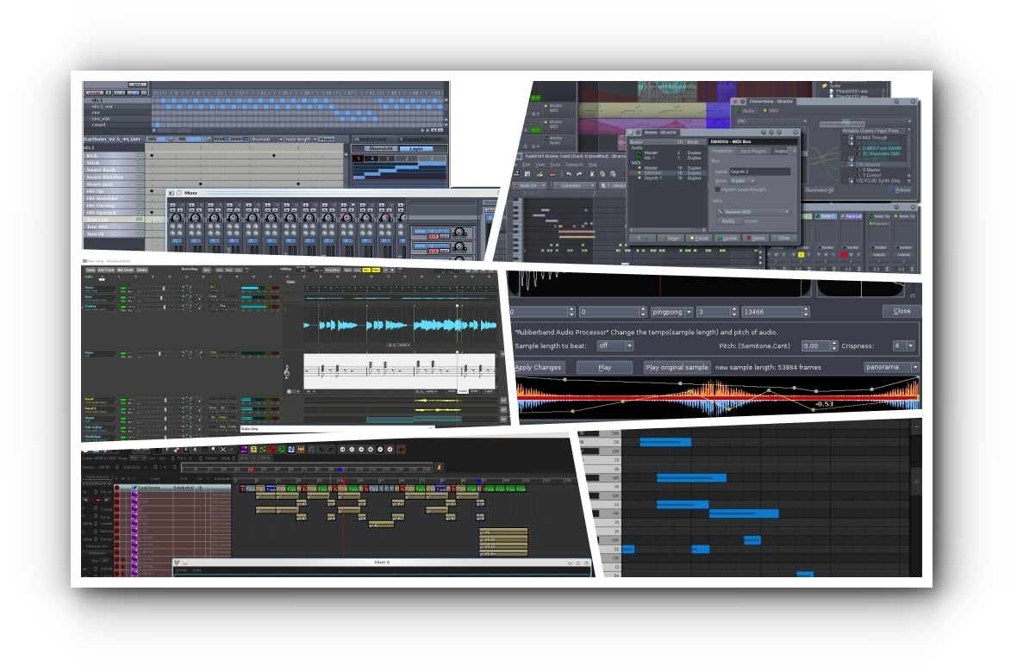Click the record icon in MusE transport controls

coord(390,450)
